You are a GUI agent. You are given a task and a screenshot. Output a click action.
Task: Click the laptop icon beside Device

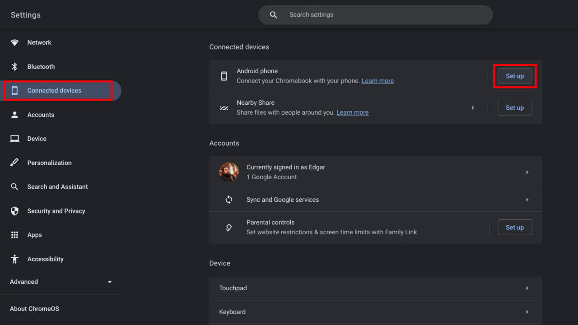(x=14, y=139)
